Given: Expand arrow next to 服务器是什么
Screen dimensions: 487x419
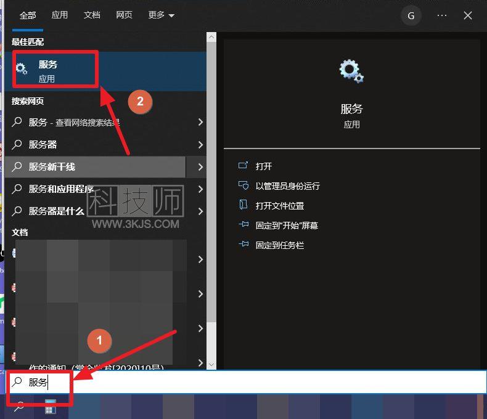Looking at the screenshot, I should tap(200, 211).
